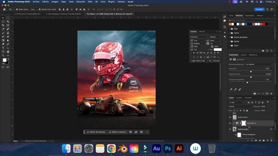Expand the Claro swatch folder
Screen dimensions: 278x156
tap(230, 45)
